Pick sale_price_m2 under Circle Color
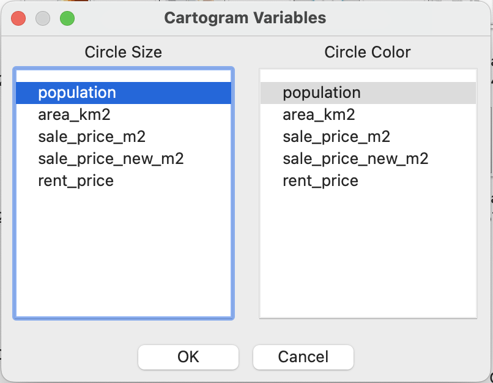493x383 pixels. (x=368, y=137)
